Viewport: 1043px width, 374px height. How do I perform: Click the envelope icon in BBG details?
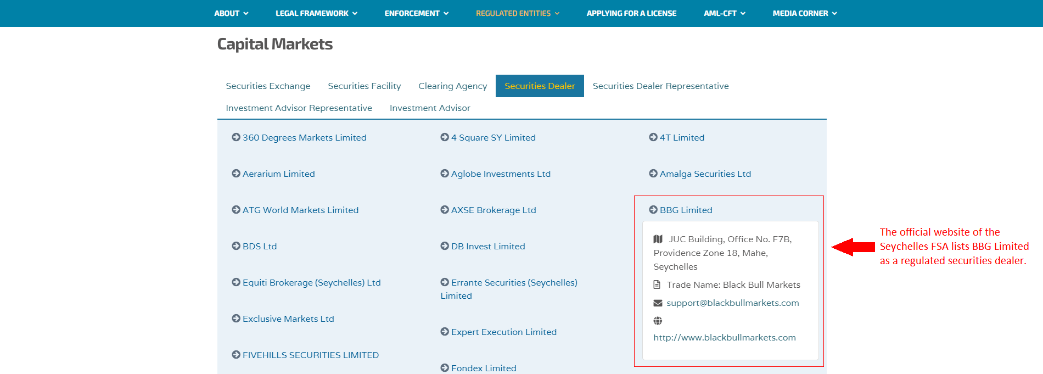click(658, 303)
